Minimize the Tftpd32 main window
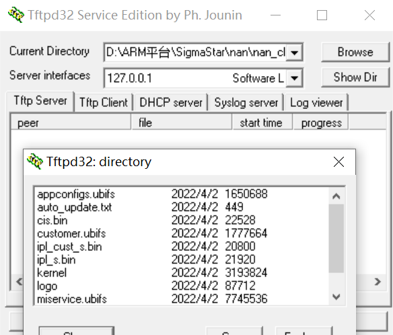 tap(275, 15)
